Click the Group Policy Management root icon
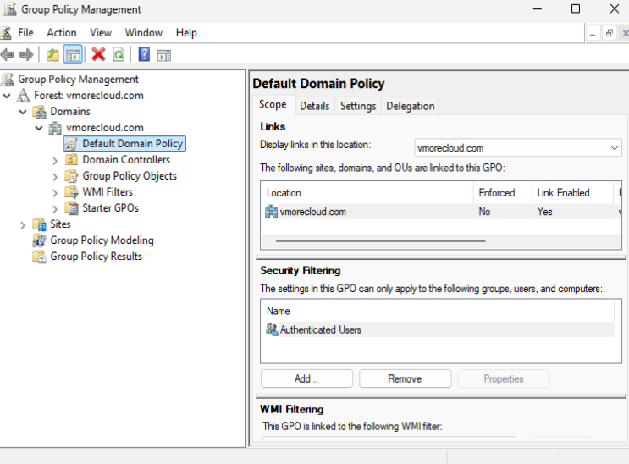Viewport: 629px width, 464px height. pos(8,80)
